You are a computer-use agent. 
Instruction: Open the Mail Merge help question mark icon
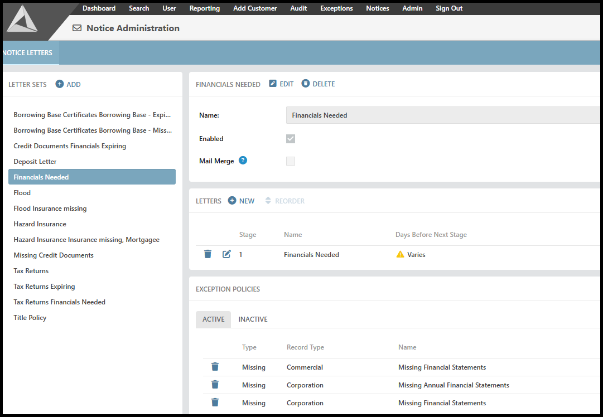click(x=243, y=161)
